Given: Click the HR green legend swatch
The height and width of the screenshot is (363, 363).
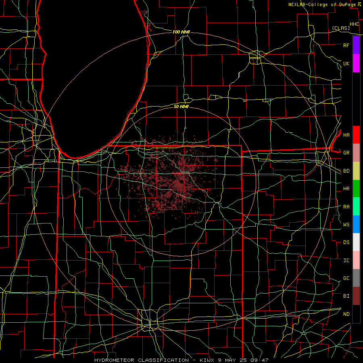Looking at the screenshot, I should click(x=356, y=189).
